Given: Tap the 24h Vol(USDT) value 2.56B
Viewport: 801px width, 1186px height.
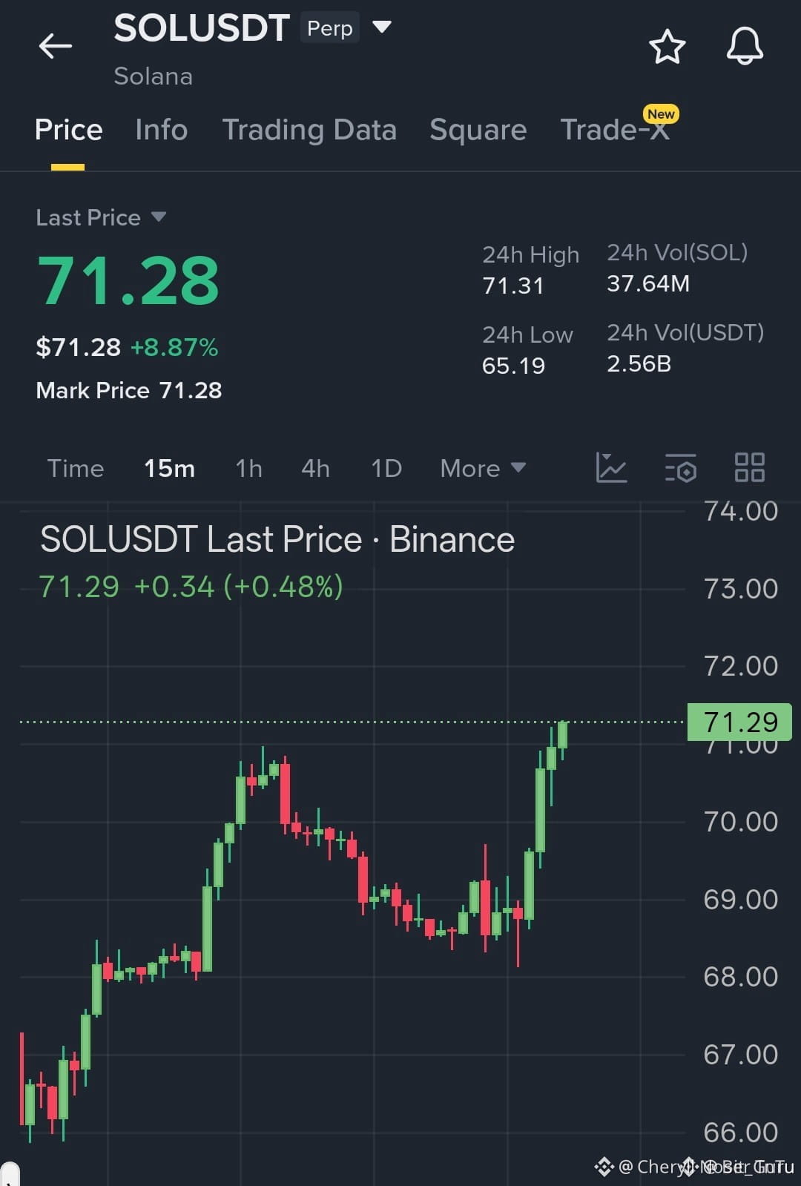Looking at the screenshot, I should click(639, 363).
